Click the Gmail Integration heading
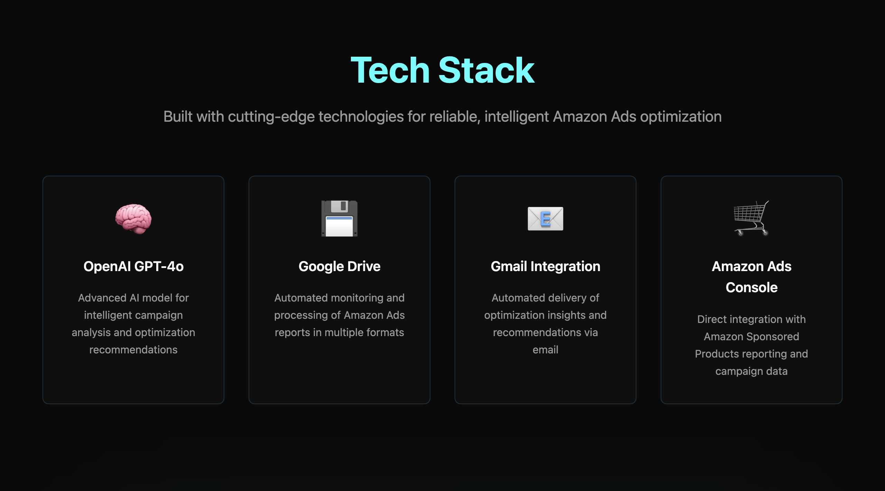The image size is (885, 491). coord(546,266)
